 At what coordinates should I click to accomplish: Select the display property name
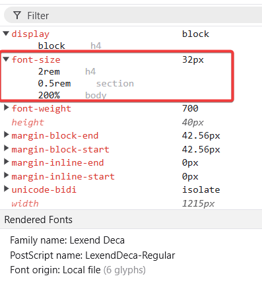click(30, 34)
